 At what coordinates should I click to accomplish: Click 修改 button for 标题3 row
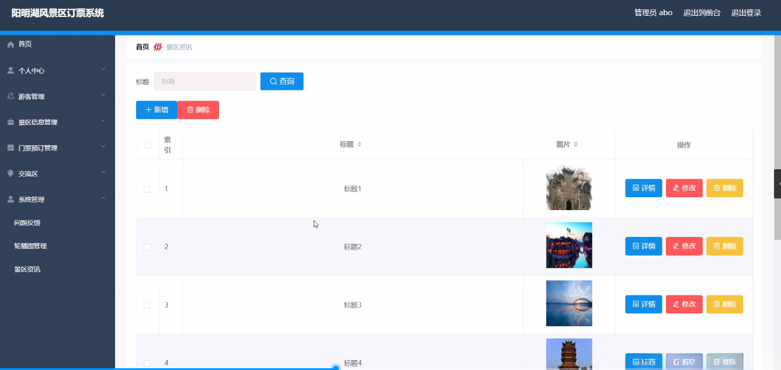pos(684,304)
